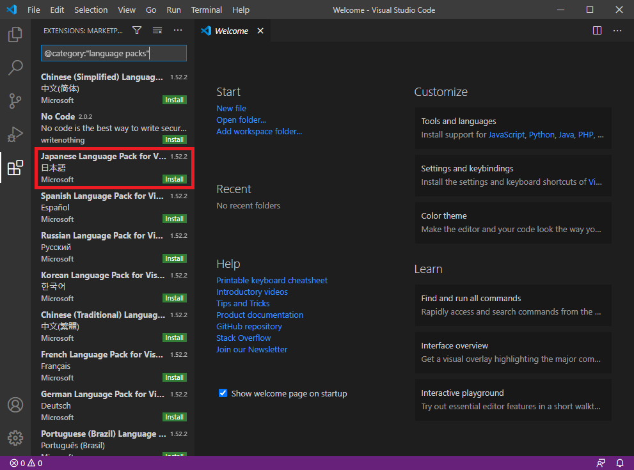The height and width of the screenshot is (470, 634).
Task: Split the editor to the right
Action: tap(597, 31)
